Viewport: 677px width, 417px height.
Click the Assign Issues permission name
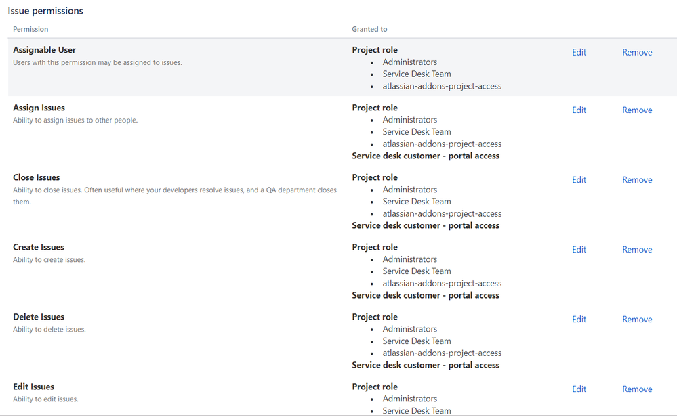point(39,108)
